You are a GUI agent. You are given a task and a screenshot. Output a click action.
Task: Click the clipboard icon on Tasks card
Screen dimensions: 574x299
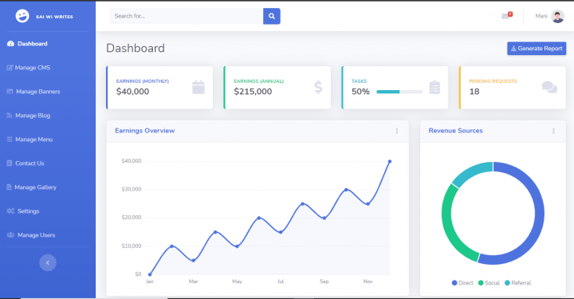tap(434, 87)
